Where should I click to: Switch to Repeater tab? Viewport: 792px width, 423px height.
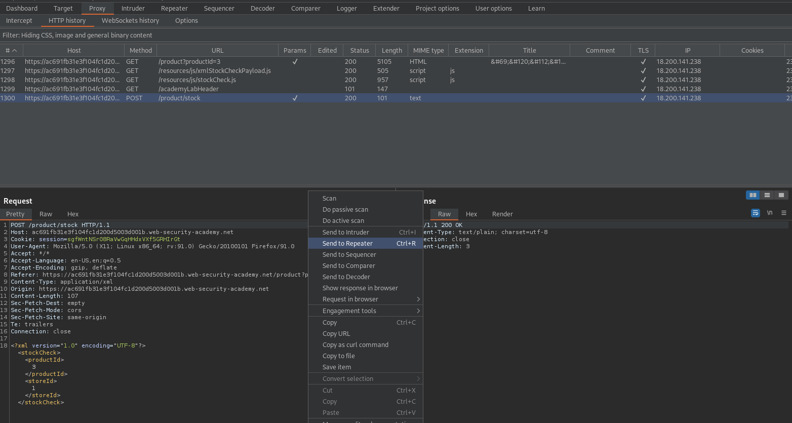tap(174, 9)
